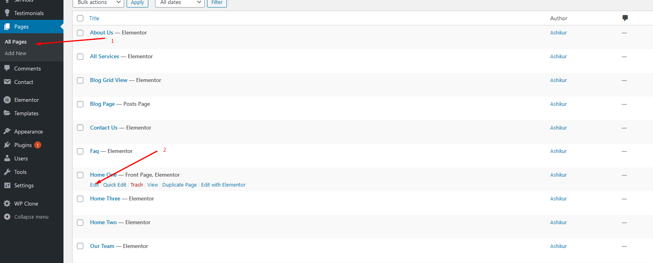This screenshot has height=263, width=653.
Task: Click the comments column bubble icon header
Action: coord(625,18)
